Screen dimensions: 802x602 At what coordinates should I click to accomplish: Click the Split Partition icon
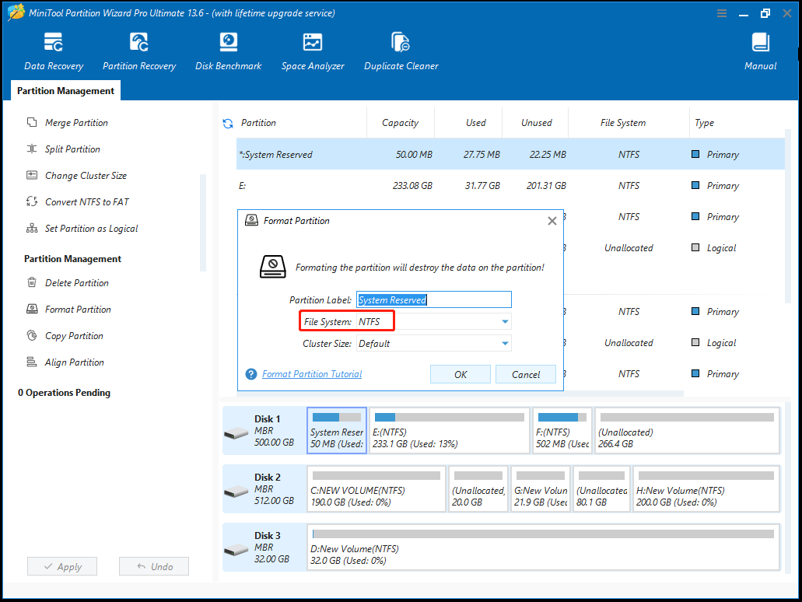tap(32, 149)
